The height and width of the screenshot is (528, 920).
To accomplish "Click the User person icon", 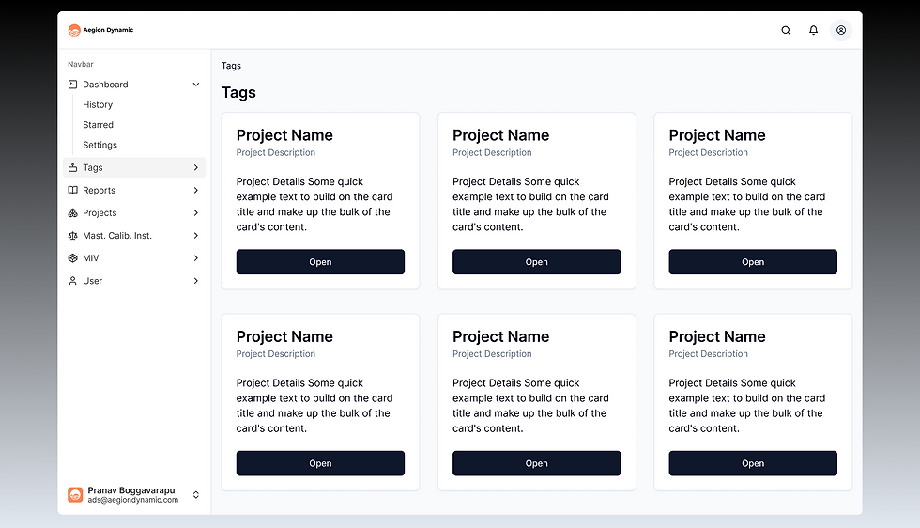I will 73,281.
